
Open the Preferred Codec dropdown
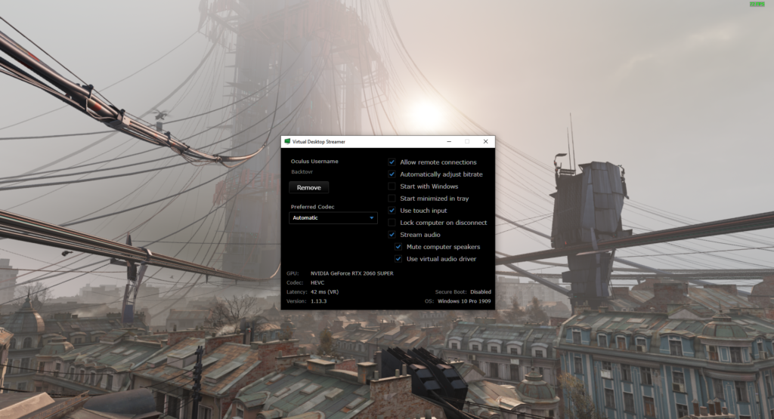click(x=333, y=218)
